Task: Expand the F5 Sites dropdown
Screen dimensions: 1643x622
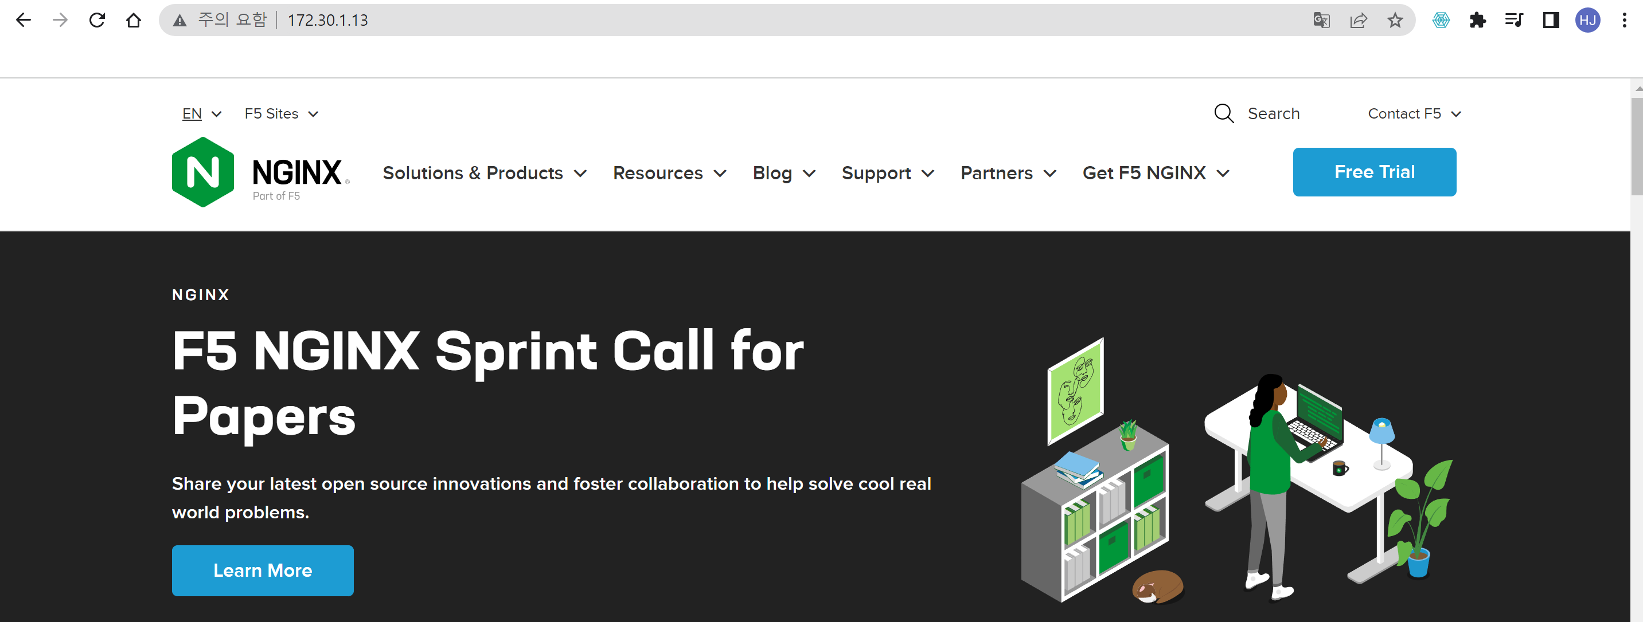Action: tap(280, 113)
